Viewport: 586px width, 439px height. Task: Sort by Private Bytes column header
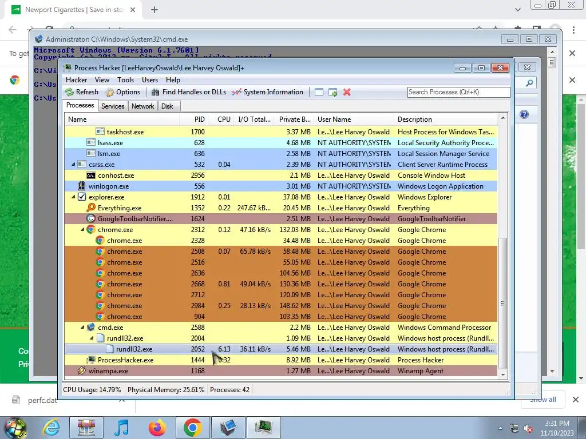click(x=294, y=119)
